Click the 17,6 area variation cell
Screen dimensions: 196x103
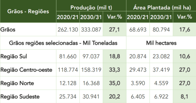tap(185, 30)
